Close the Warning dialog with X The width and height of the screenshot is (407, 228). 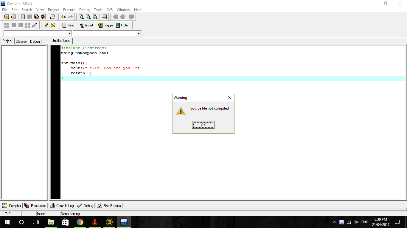[x=229, y=98]
